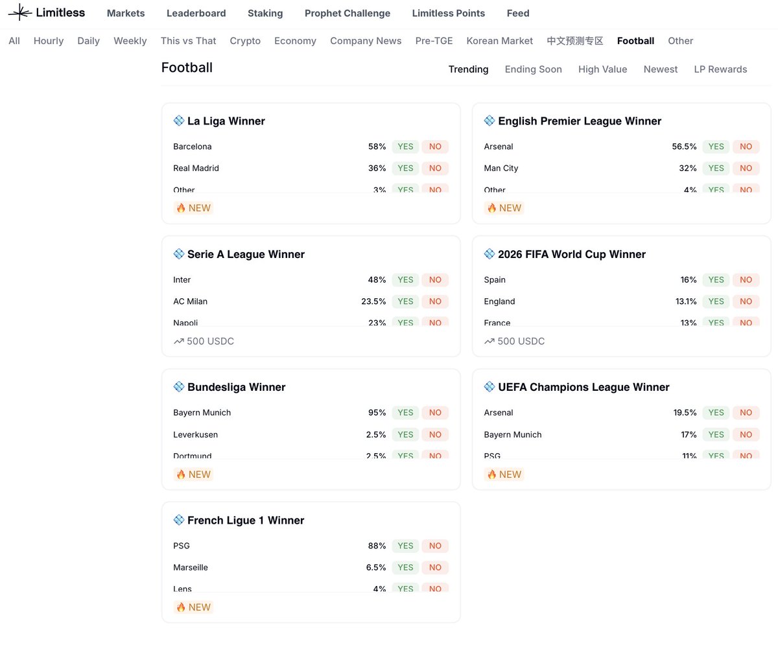
Task: Open the La Liga Winner market title
Action: (226, 121)
